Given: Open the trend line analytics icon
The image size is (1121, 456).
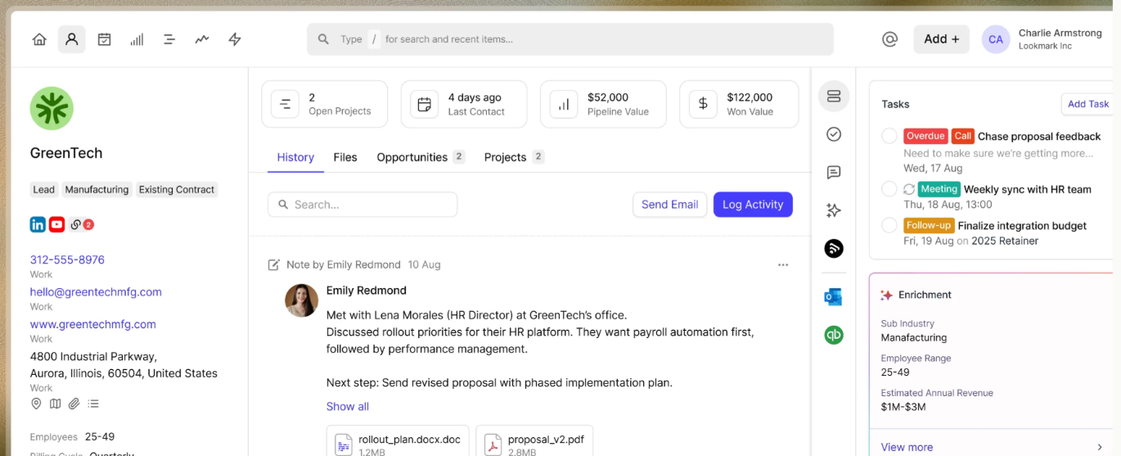Looking at the screenshot, I should [202, 39].
